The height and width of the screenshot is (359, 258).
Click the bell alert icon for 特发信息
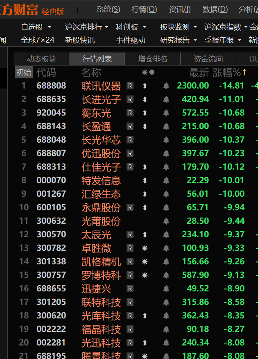pyautogui.click(x=166, y=180)
